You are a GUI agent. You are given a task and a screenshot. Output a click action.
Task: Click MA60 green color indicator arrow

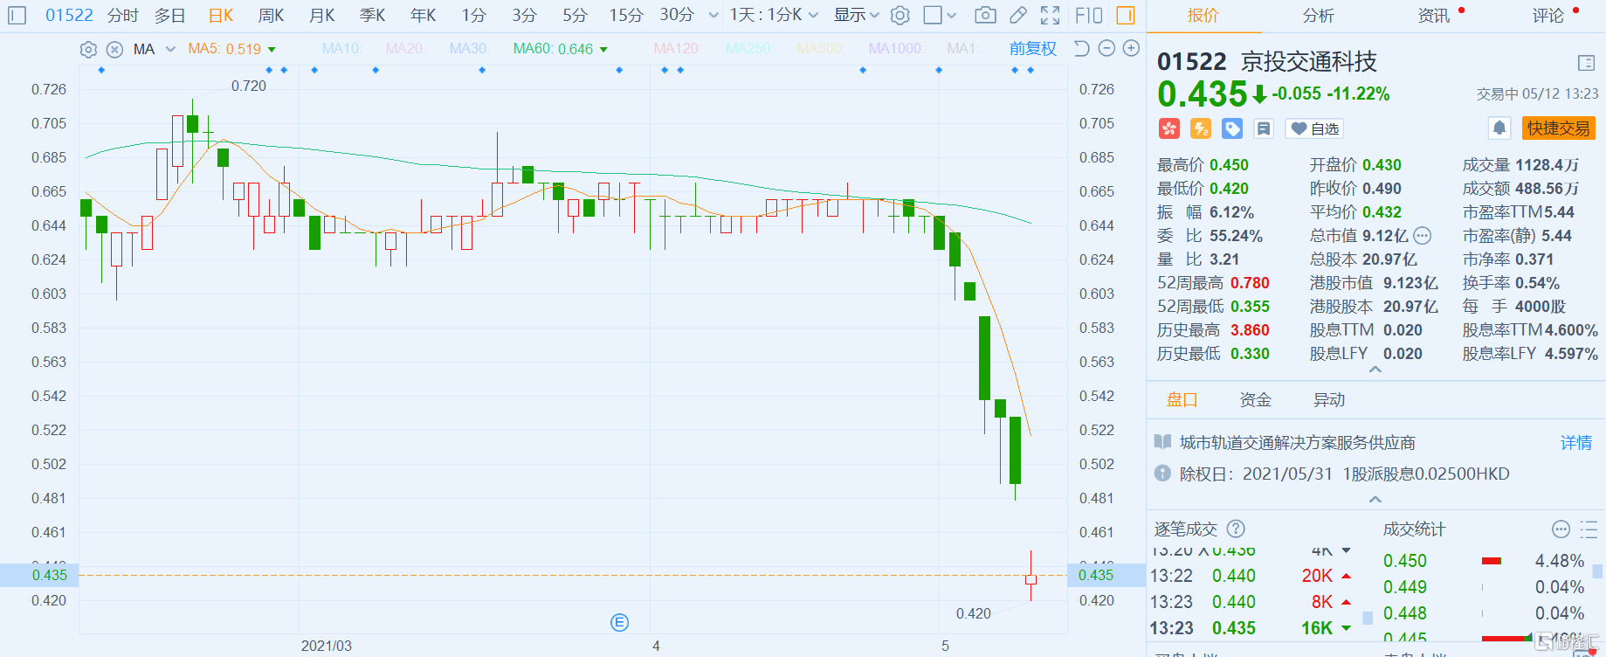coord(603,50)
